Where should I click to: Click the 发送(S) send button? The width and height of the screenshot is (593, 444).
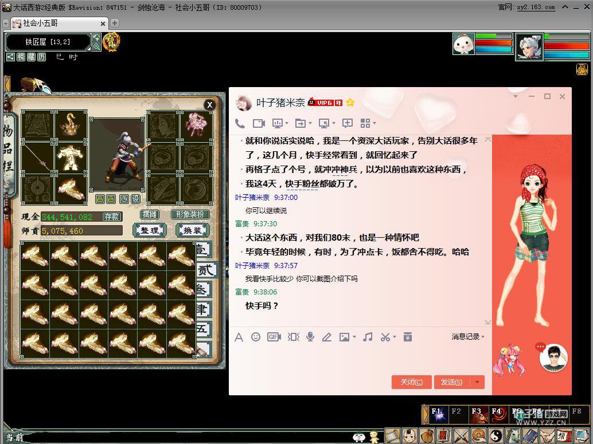coord(451,382)
